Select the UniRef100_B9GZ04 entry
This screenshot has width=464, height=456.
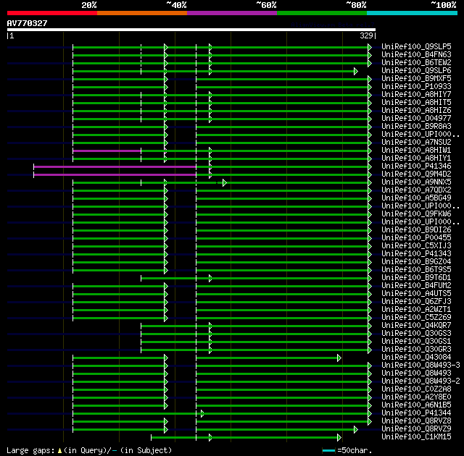[x=416, y=262]
